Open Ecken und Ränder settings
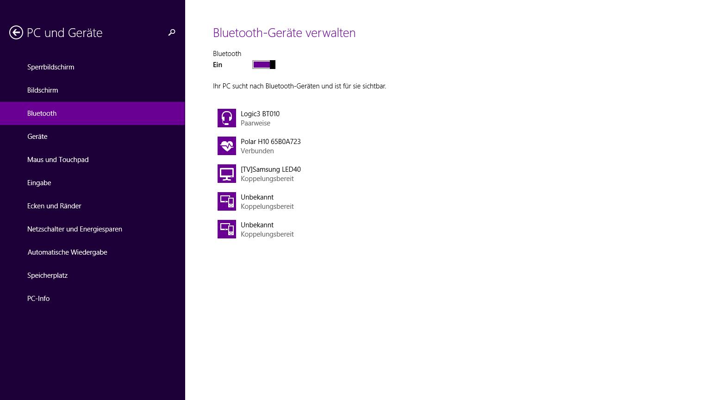 (x=93, y=206)
